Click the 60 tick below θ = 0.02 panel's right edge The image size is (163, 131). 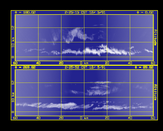153,63
